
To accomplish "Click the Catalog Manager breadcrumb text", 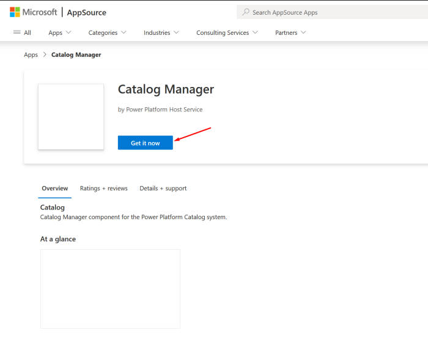I will (x=76, y=54).
